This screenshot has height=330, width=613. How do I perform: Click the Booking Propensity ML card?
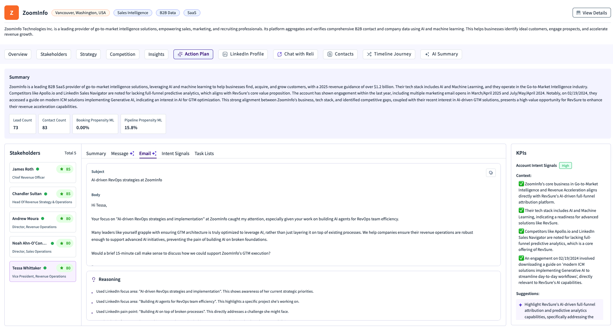(x=95, y=124)
